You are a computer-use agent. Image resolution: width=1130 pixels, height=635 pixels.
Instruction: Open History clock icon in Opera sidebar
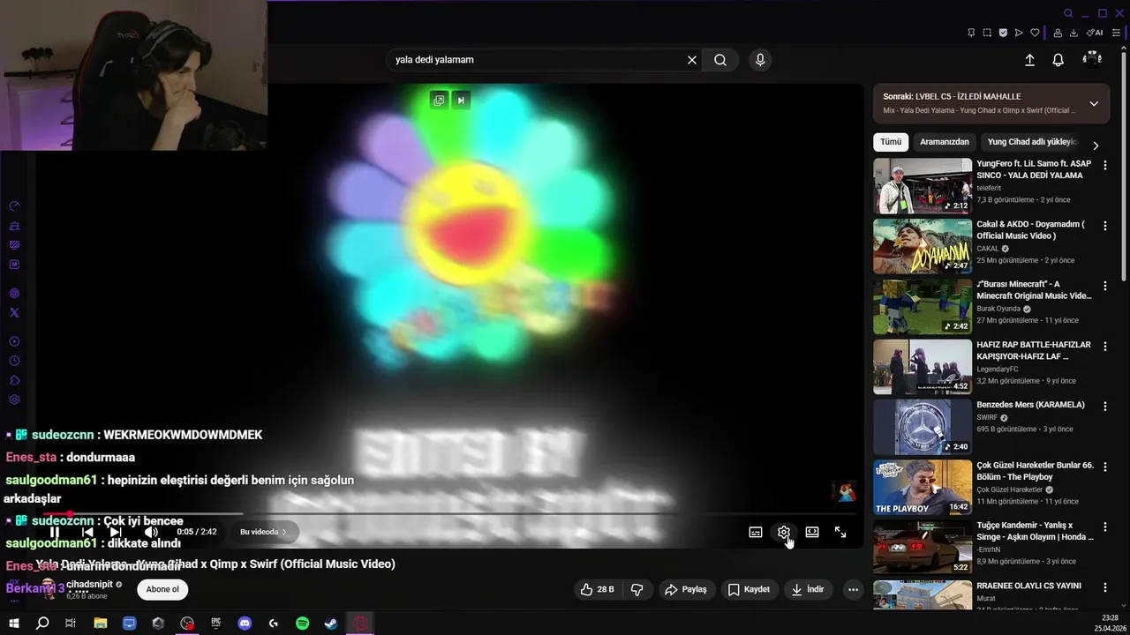coord(14,361)
